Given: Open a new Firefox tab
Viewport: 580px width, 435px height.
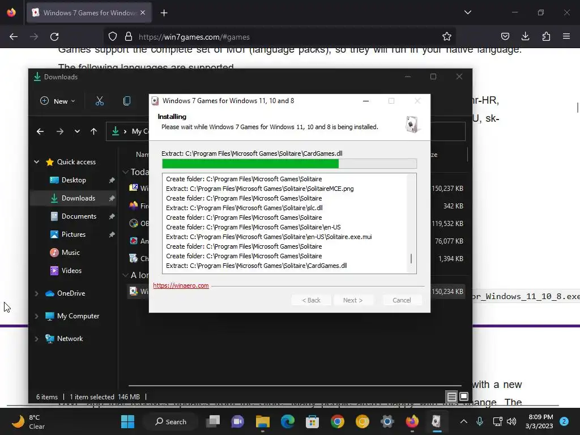Looking at the screenshot, I should tap(164, 13).
